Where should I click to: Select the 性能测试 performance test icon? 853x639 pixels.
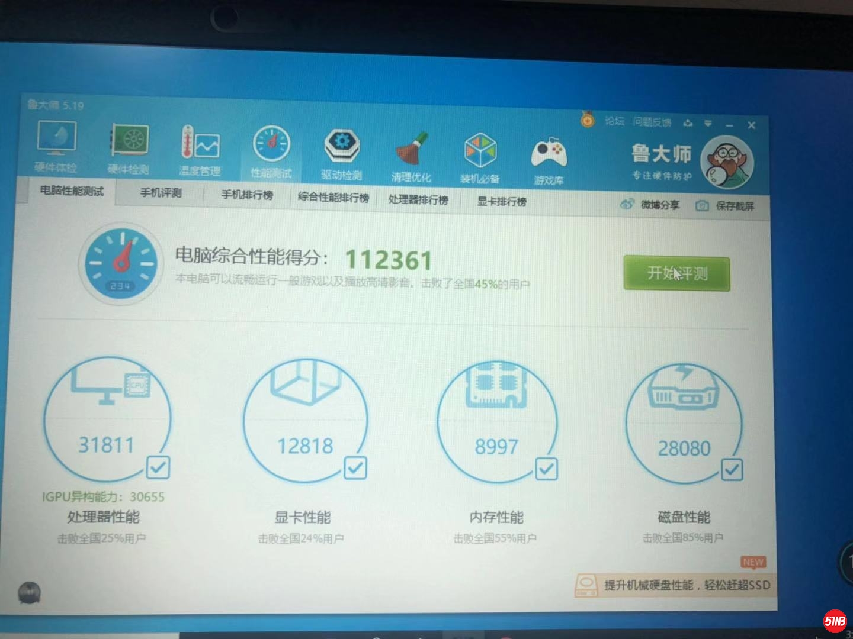pos(271,152)
